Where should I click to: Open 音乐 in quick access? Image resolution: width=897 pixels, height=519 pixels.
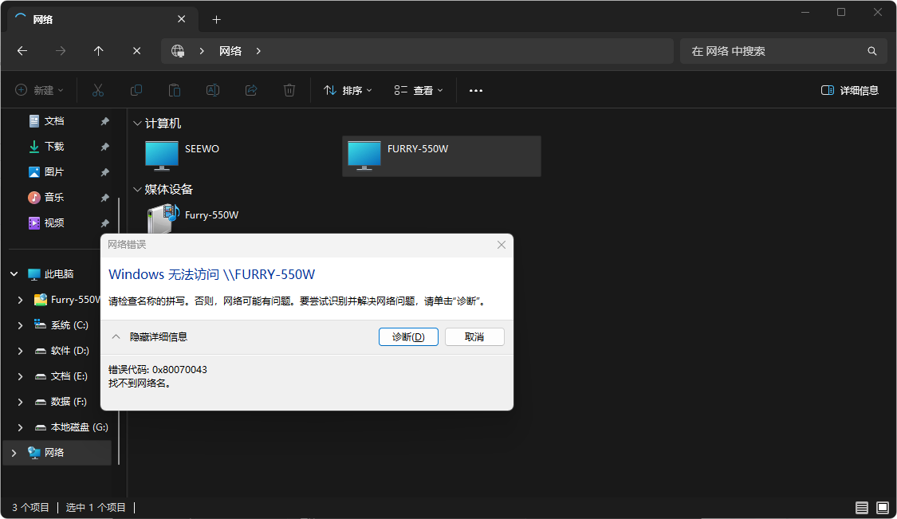(54, 198)
